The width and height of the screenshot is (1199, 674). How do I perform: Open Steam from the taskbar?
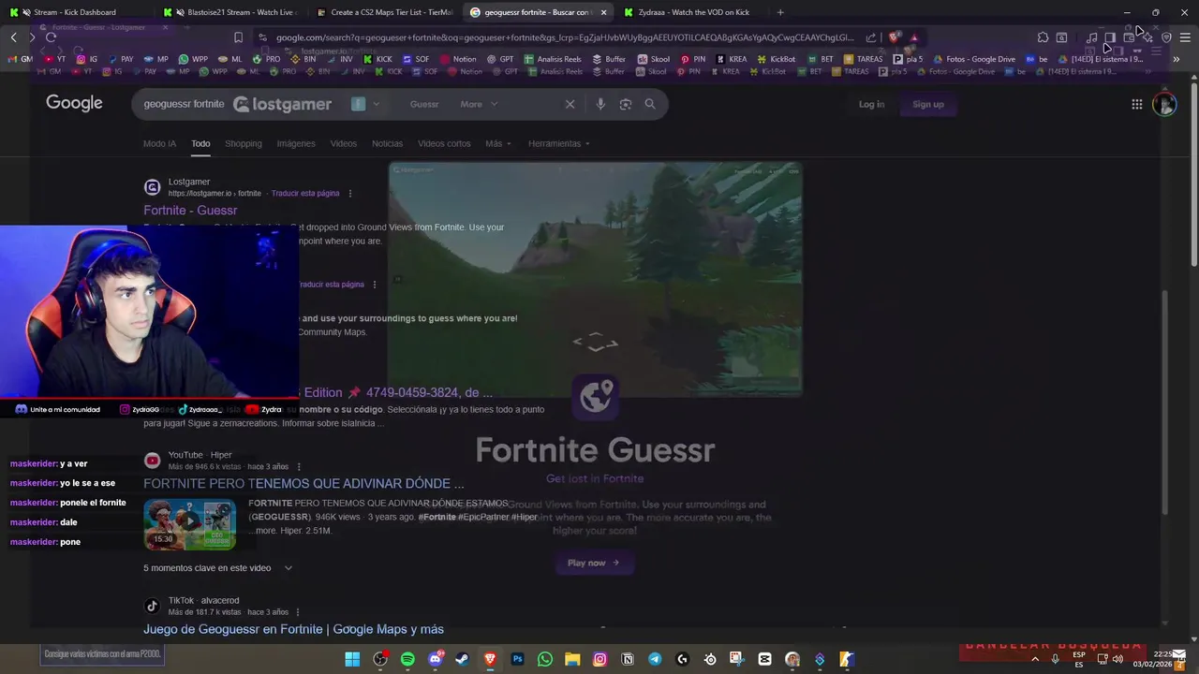click(462, 659)
